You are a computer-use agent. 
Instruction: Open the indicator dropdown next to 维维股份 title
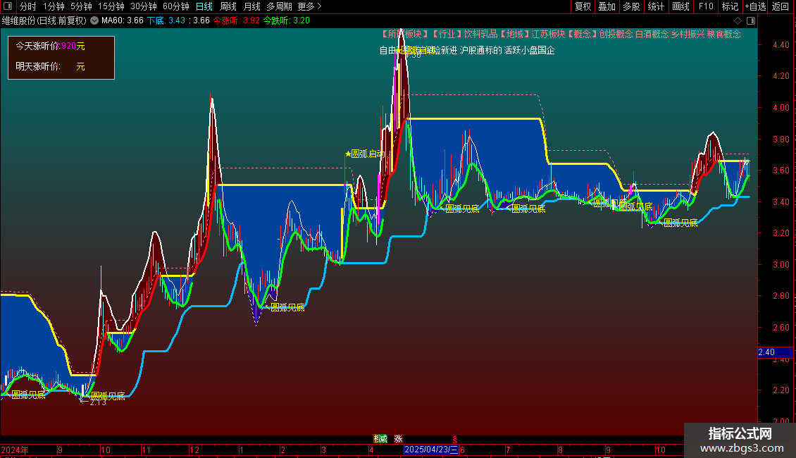pyautogui.click(x=94, y=21)
